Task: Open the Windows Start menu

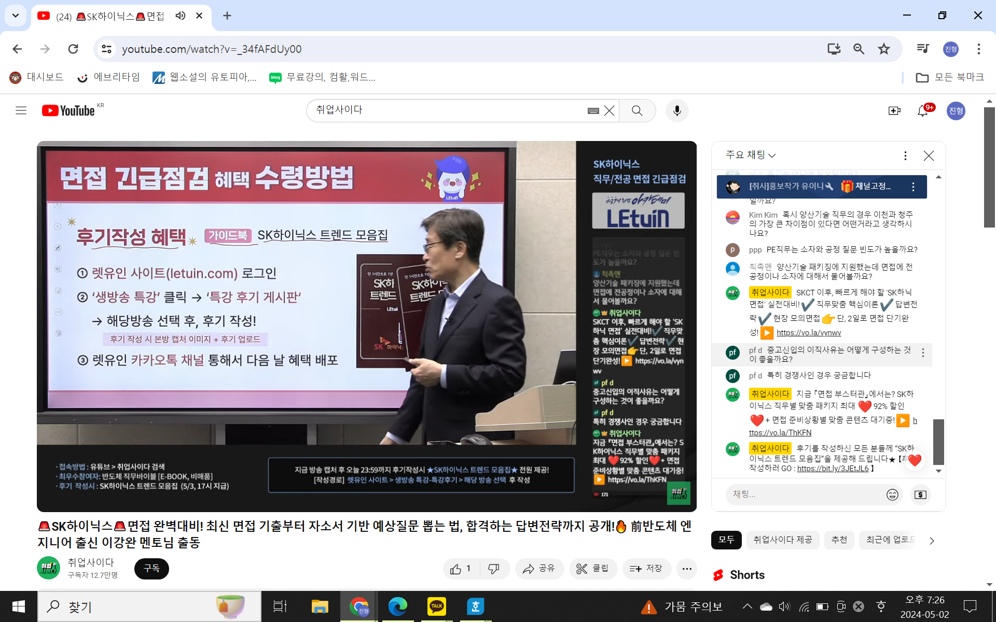Action: tap(19, 606)
